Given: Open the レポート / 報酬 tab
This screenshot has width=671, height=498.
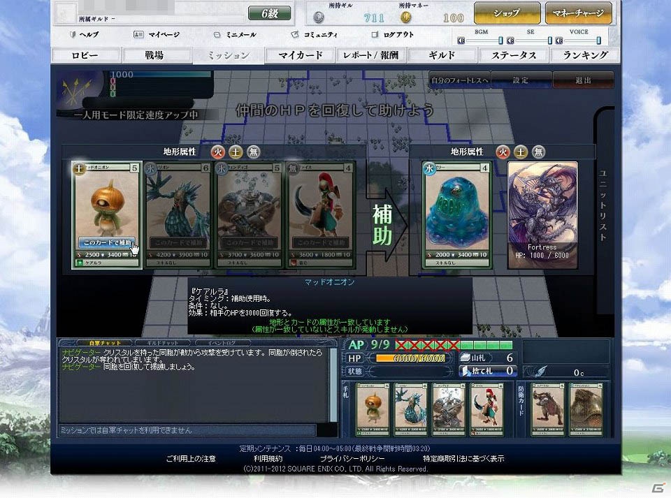Looking at the screenshot, I should tap(370, 56).
